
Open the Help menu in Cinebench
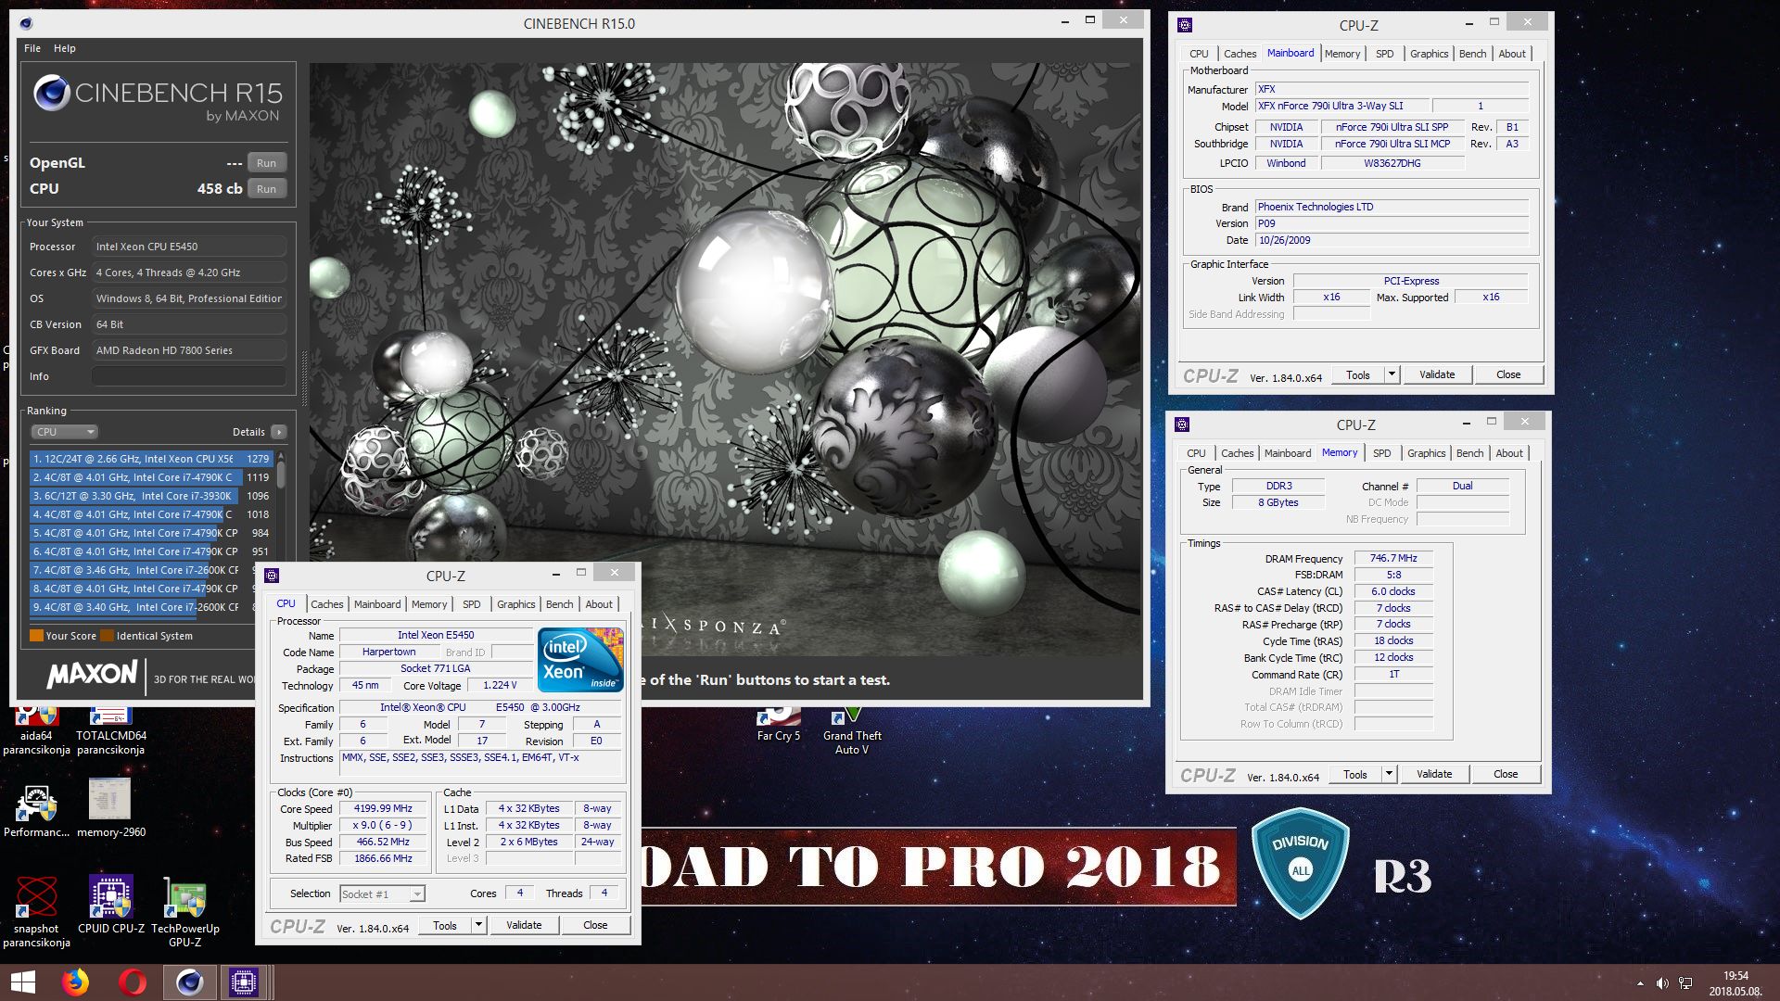pos(65,48)
